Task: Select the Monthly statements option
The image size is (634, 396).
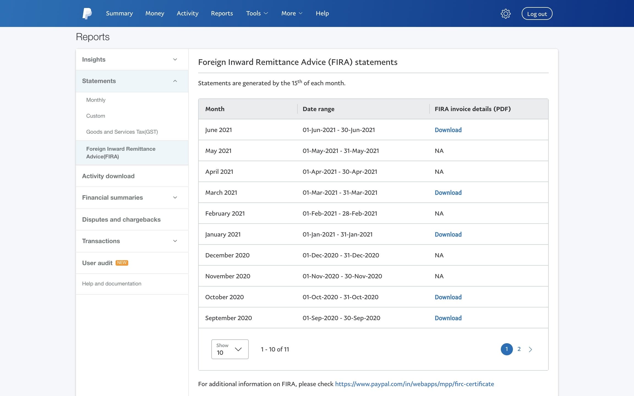Action: [95, 100]
